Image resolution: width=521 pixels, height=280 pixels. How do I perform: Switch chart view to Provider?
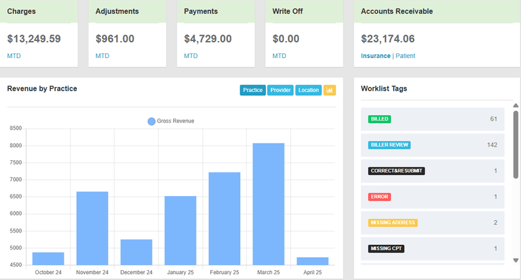pos(281,90)
